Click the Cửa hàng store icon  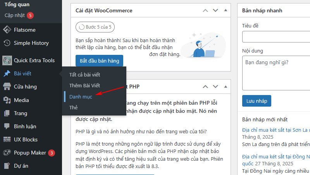tap(7, 87)
